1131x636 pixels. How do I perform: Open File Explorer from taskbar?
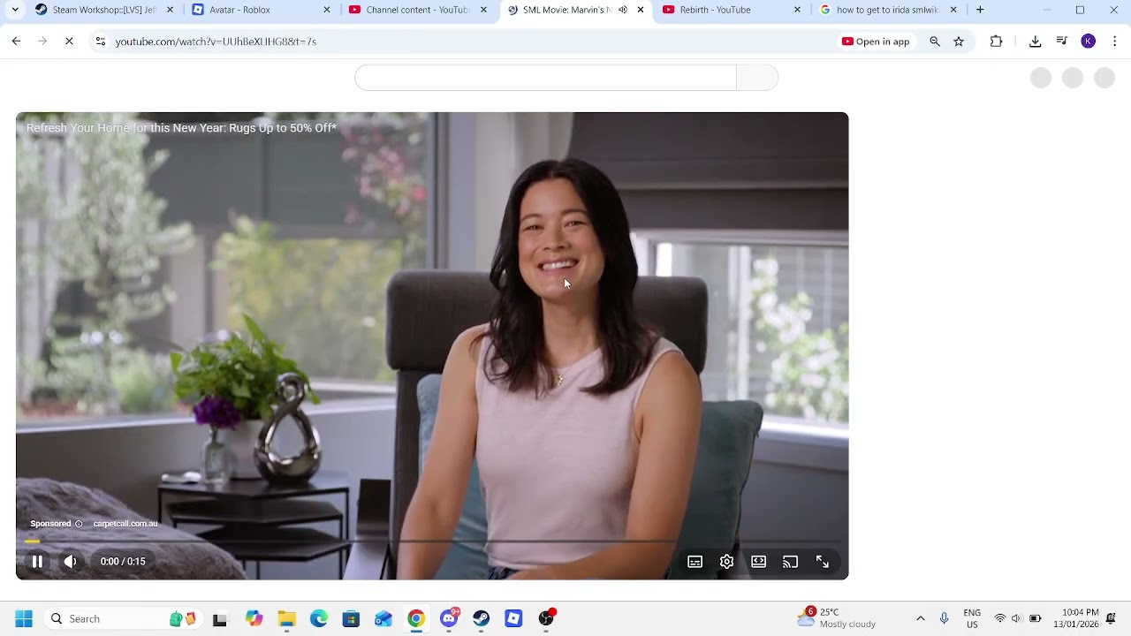[286, 618]
